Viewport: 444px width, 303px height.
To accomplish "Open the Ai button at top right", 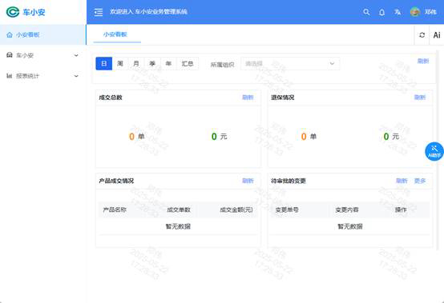I will click(437, 34).
